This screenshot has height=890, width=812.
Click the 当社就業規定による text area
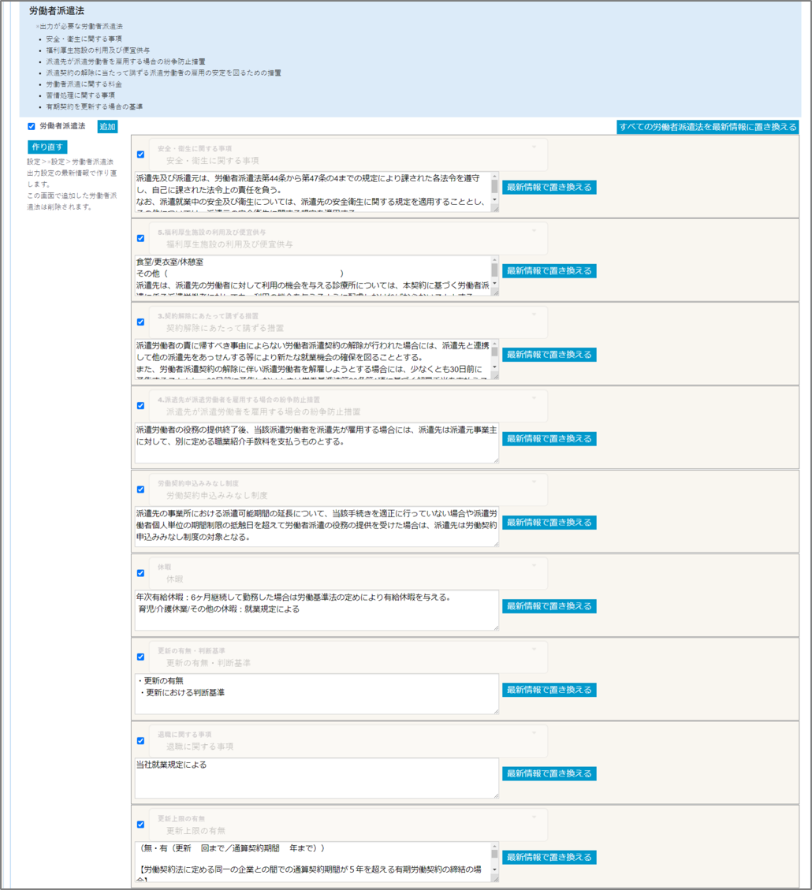tap(317, 777)
